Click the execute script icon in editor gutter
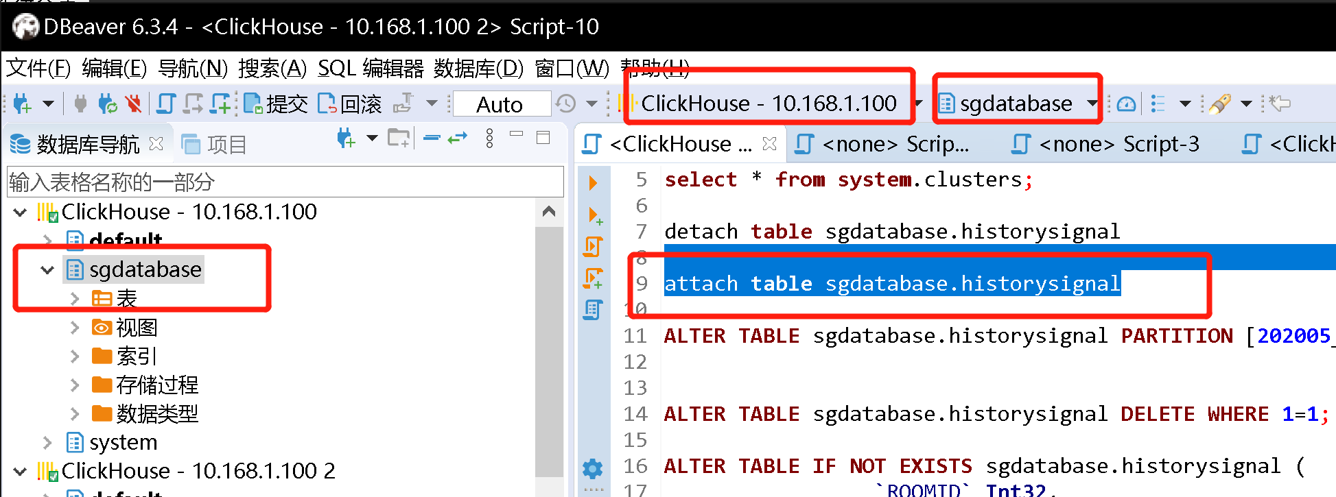Screen dimensions: 1336x497 [x=594, y=246]
